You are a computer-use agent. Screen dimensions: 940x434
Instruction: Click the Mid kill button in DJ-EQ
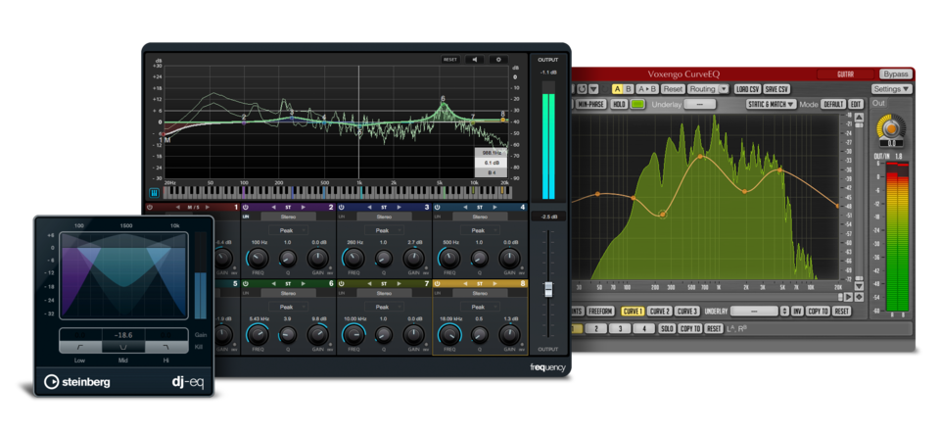click(x=123, y=347)
